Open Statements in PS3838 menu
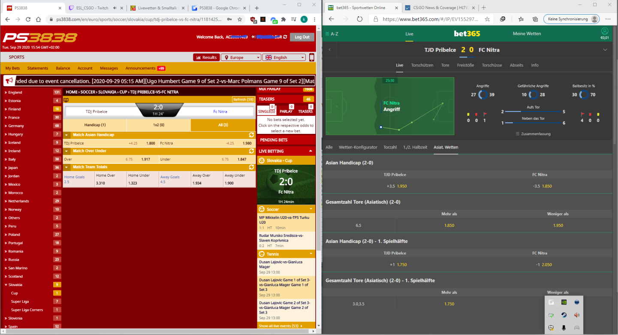 click(x=38, y=68)
